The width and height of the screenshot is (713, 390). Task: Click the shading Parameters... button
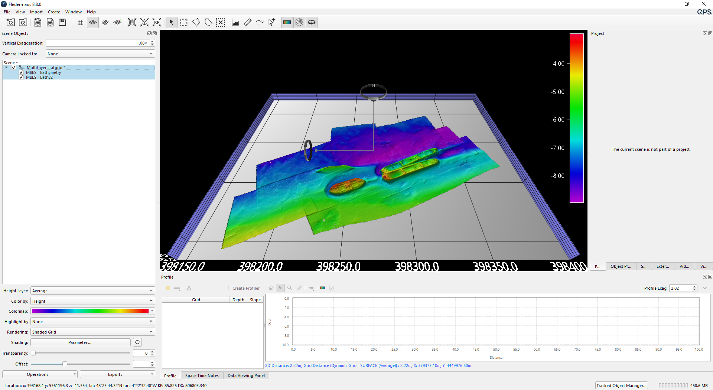point(80,342)
